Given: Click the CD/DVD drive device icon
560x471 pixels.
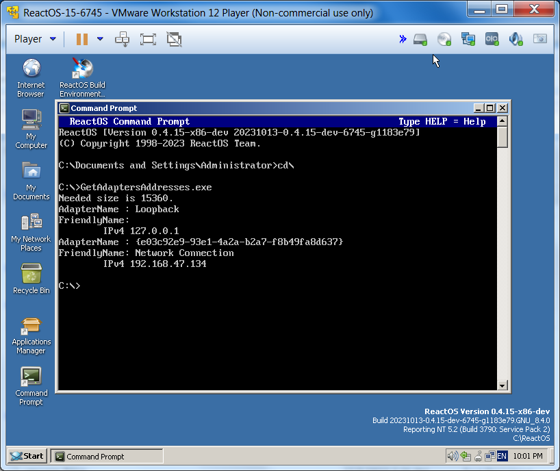Looking at the screenshot, I should coord(444,39).
